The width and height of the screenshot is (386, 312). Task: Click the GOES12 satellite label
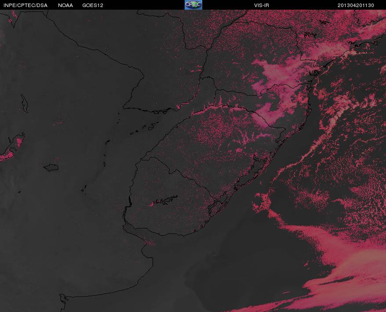93,5
